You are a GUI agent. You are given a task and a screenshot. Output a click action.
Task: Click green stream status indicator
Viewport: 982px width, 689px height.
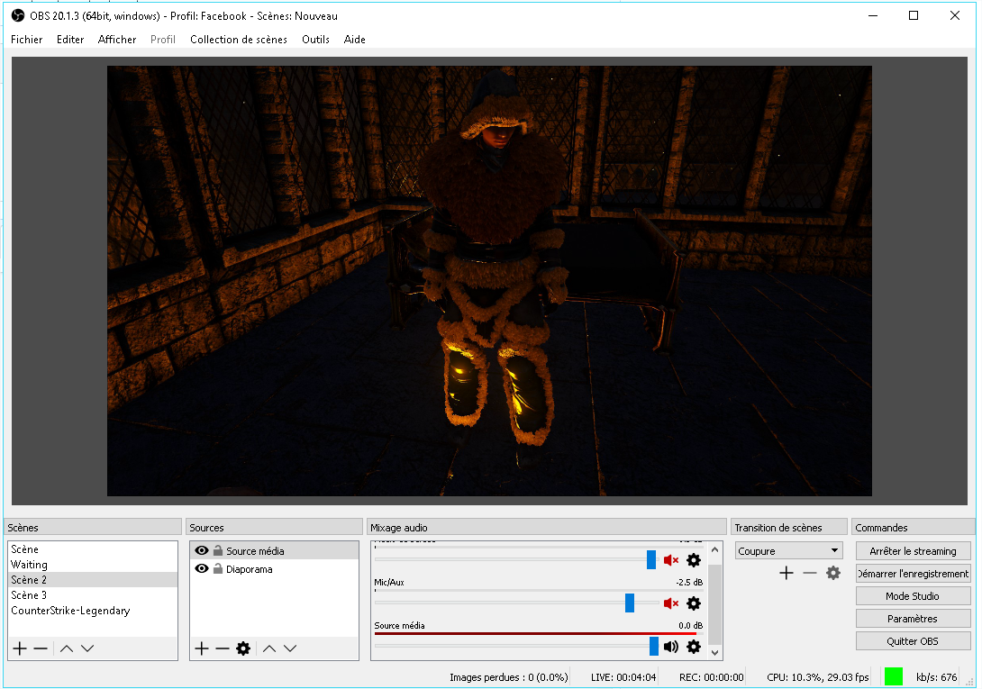894,676
